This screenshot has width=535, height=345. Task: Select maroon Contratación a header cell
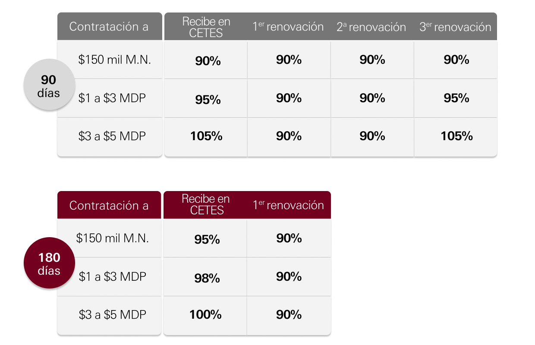(110, 205)
